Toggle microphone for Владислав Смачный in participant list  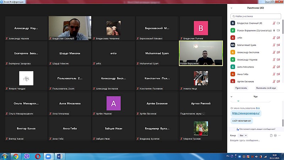pos(274,23)
